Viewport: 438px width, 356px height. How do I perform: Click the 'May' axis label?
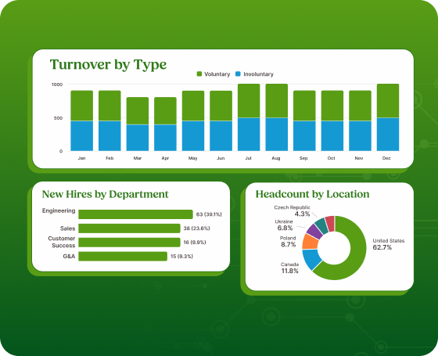(192, 158)
